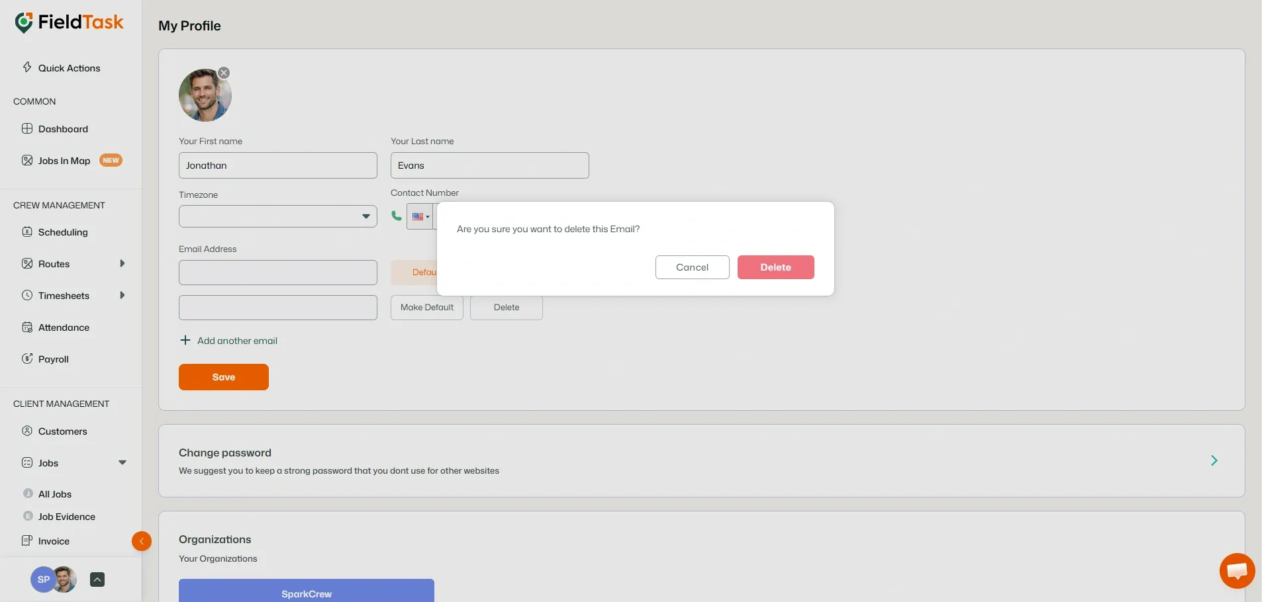The height and width of the screenshot is (602, 1262).
Task: Click the first email address field
Action: point(278,273)
